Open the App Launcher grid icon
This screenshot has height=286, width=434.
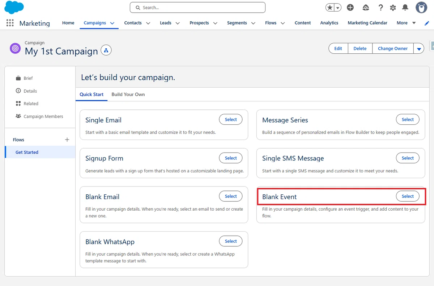10,23
